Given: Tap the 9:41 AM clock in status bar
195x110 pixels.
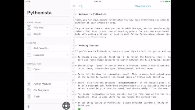Looking at the screenshot, I should click(x=98, y=2).
